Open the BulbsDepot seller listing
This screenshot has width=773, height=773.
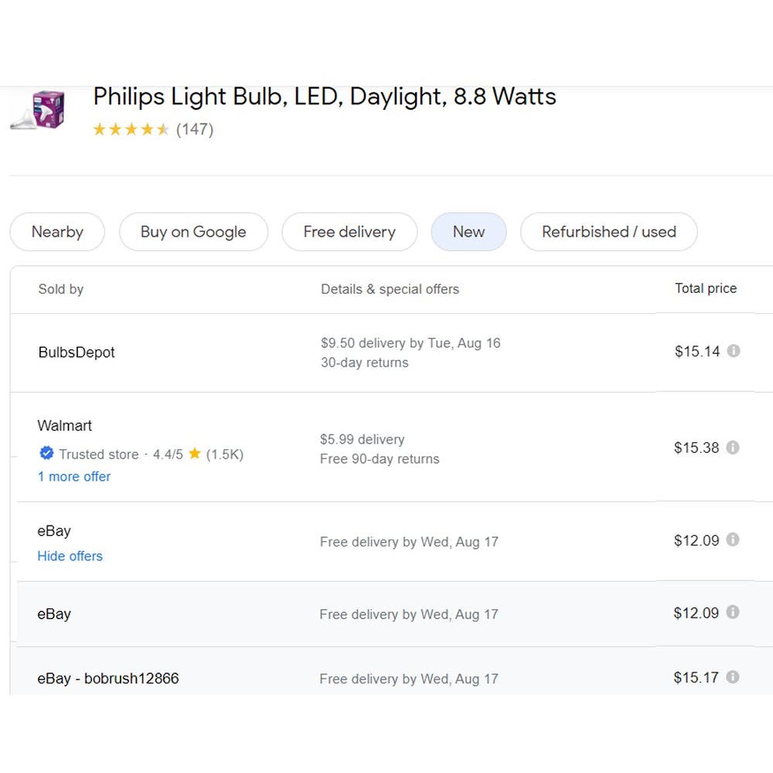tap(77, 352)
